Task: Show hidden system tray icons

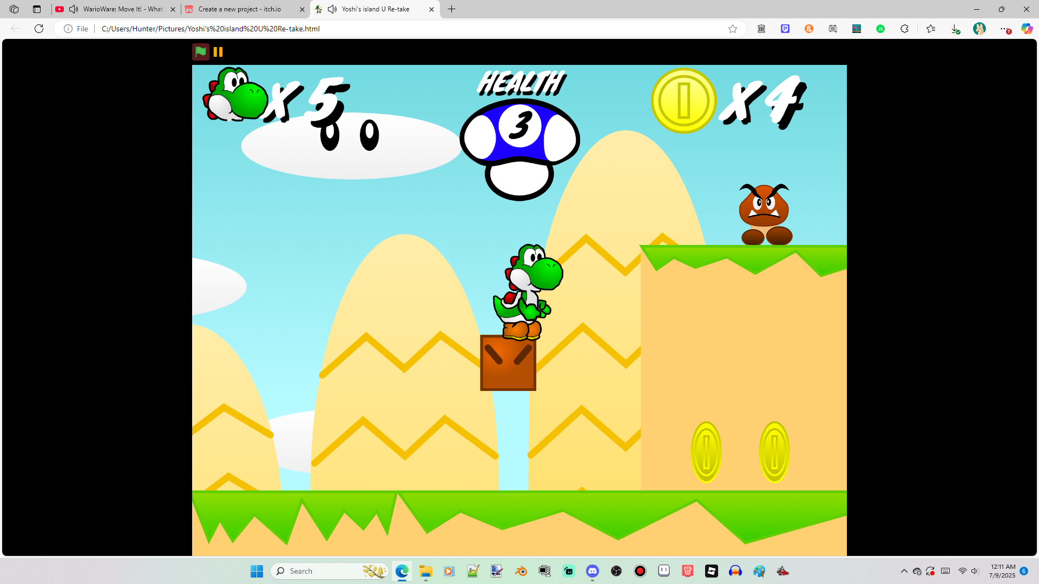Action: pos(904,571)
